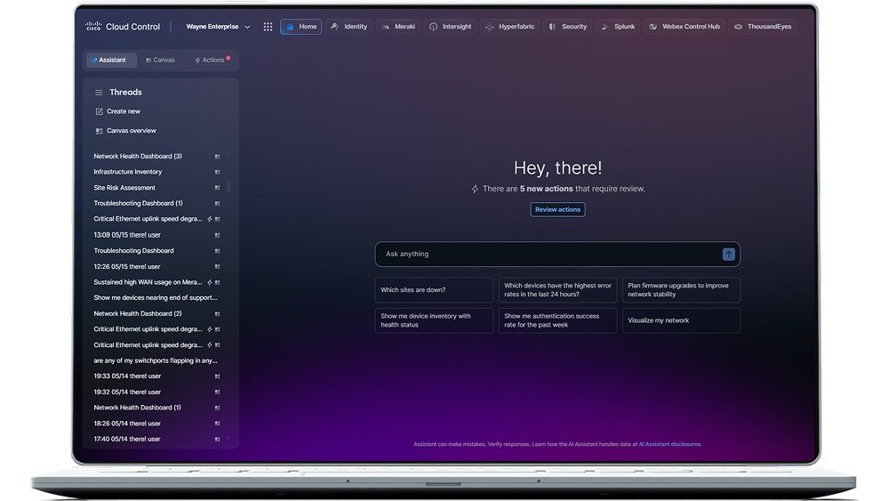The image size is (889, 501).
Task: Click the send arrow button
Action: 729,255
